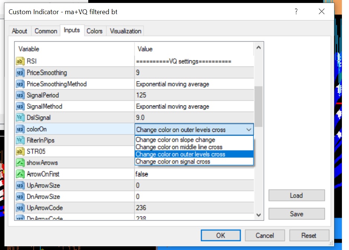The width and height of the screenshot is (349, 250).
Task: Click the Reset button
Action: click(309, 235)
